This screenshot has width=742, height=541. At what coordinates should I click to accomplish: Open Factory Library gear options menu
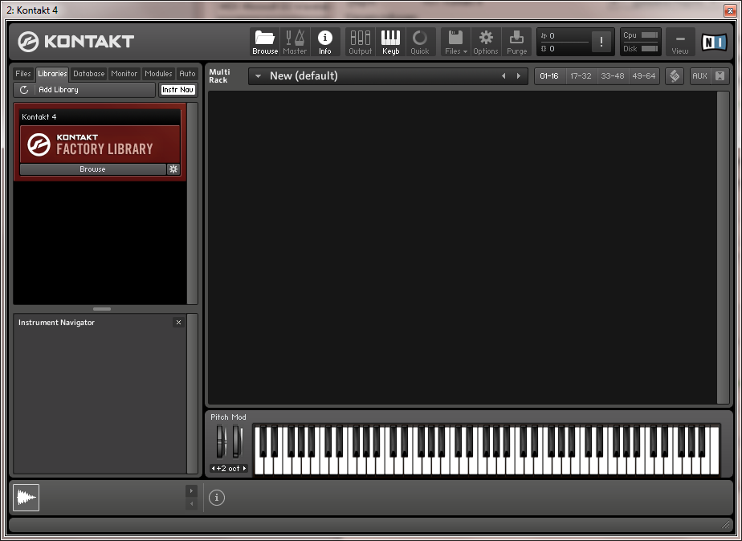[x=173, y=169]
